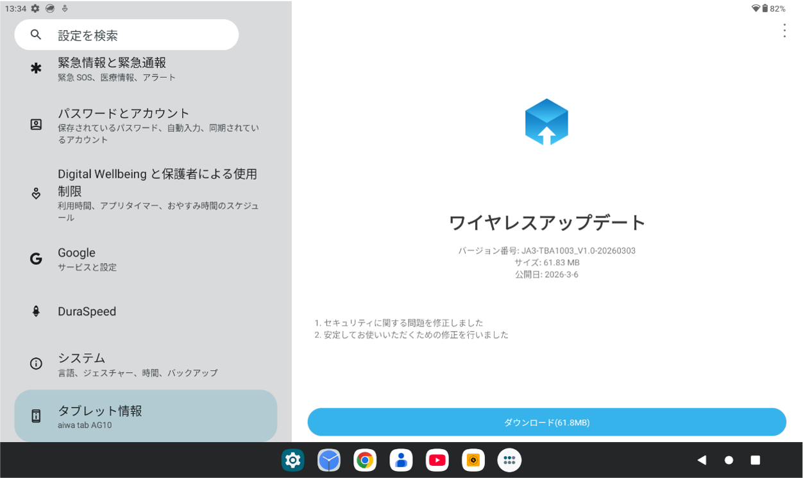Click the wireless update cube logo
The width and height of the screenshot is (803, 478).
546,121
